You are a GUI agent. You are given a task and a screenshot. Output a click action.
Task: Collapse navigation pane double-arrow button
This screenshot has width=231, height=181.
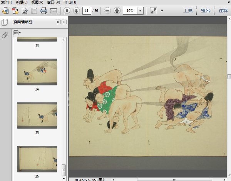coord(58,22)
